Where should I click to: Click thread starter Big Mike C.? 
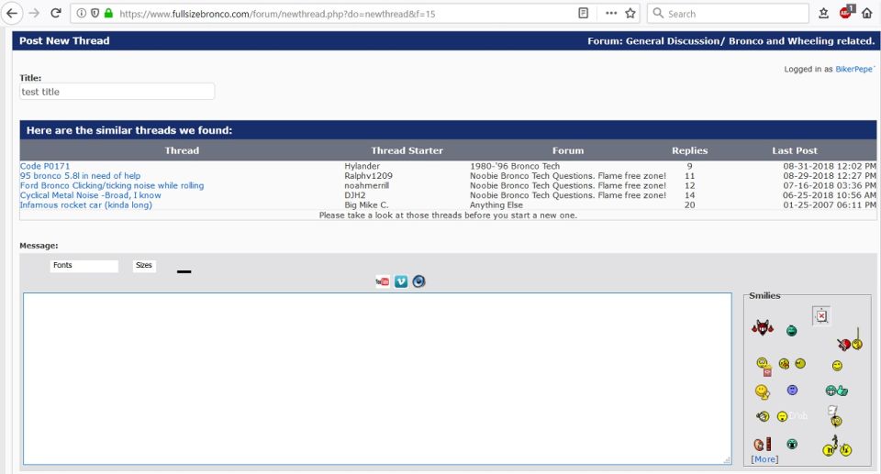(x=366, y=205)
